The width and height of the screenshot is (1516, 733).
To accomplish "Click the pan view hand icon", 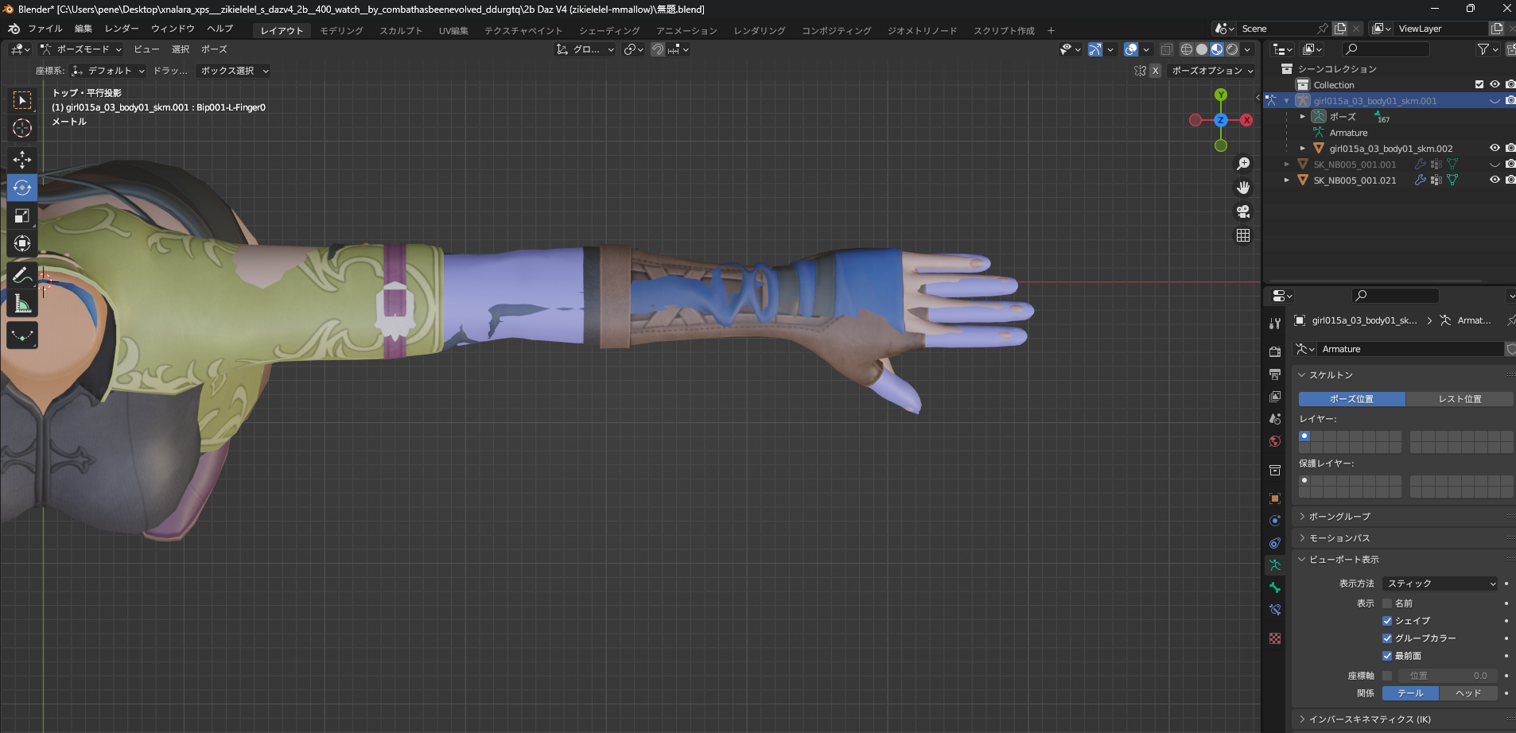I will click(1243, 188).
